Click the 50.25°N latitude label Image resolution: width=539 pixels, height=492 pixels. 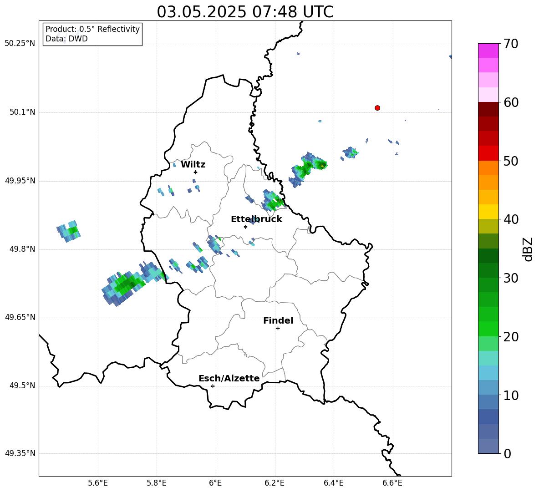coord(20,44)
